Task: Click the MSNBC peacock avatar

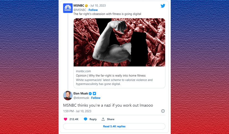Action: pos(68,8)
